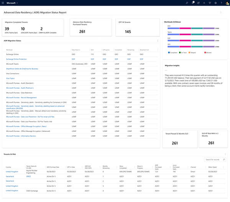230x202 pixels.
Task: Click the Workloads Drilldown heading
Action: coord(172,22)
